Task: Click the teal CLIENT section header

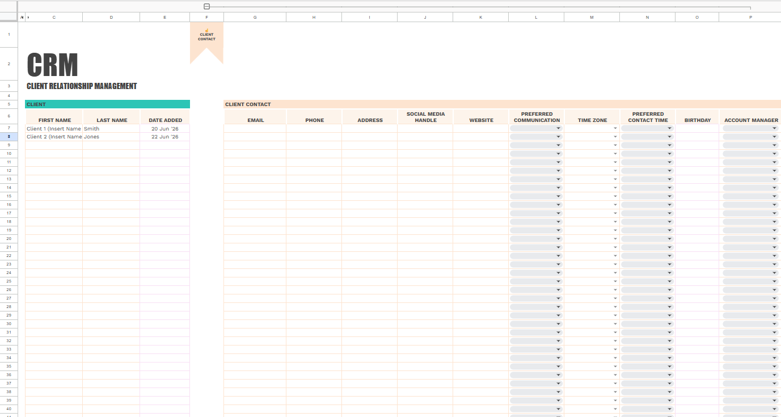Action: [107, 104]
